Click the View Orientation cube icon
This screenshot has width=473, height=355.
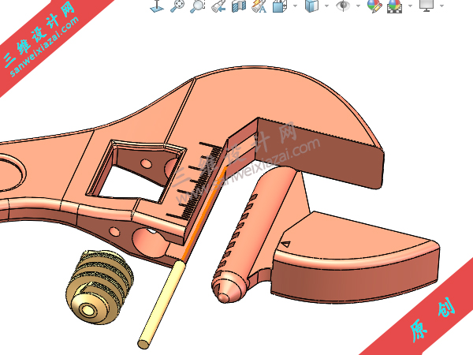click(x=280, y=6)
